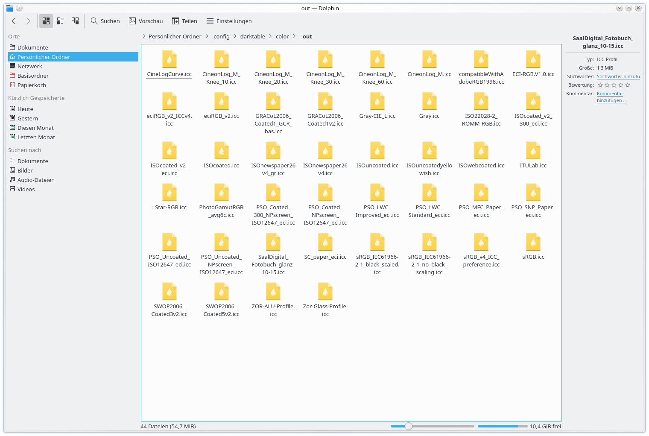
Task: Toggle the Vorschau preview button
Action: coord(146,21)
